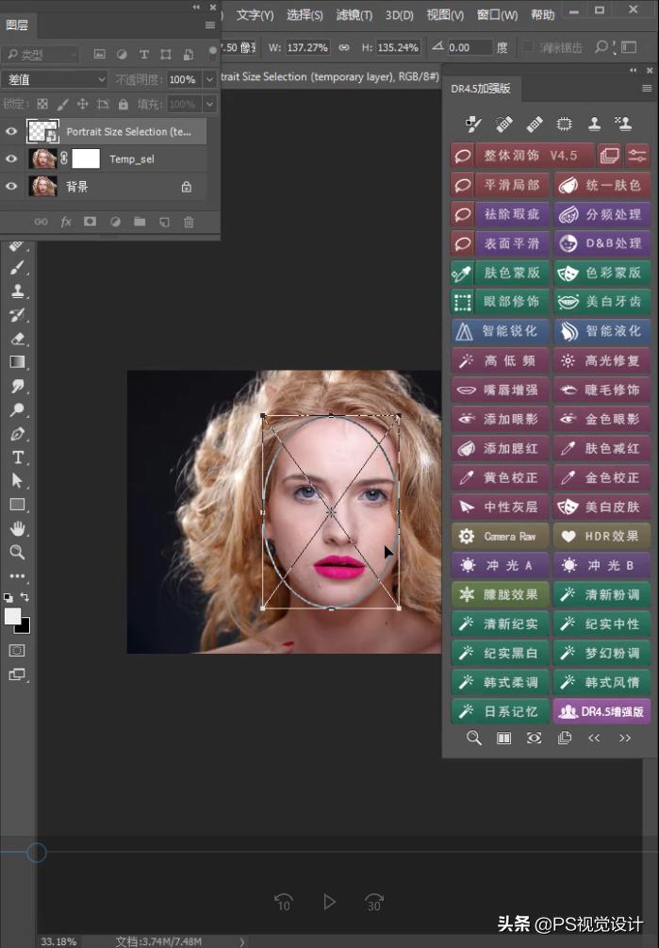Toggle visibility of Temp_sel layer
The width and height of the screenshot is (659, 948).
(11, 159)
